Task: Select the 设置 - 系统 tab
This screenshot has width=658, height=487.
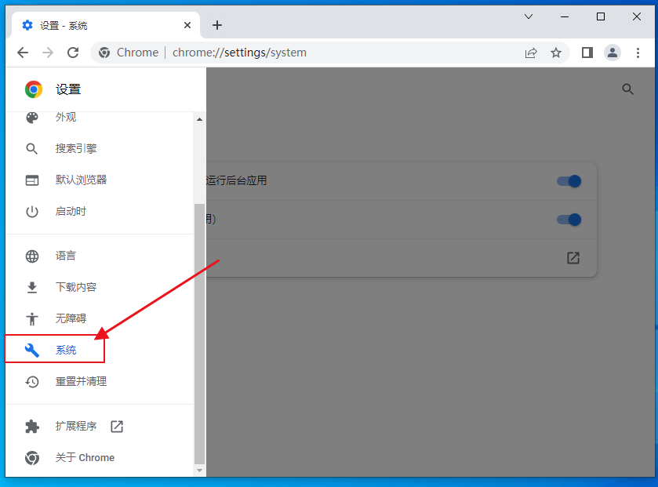Action: (106, 26)
